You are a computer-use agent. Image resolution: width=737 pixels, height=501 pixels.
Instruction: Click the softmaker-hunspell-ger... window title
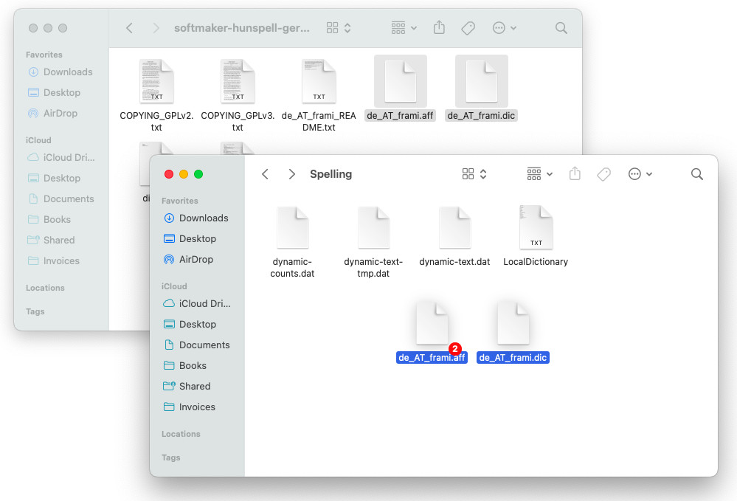coord(242,28)
